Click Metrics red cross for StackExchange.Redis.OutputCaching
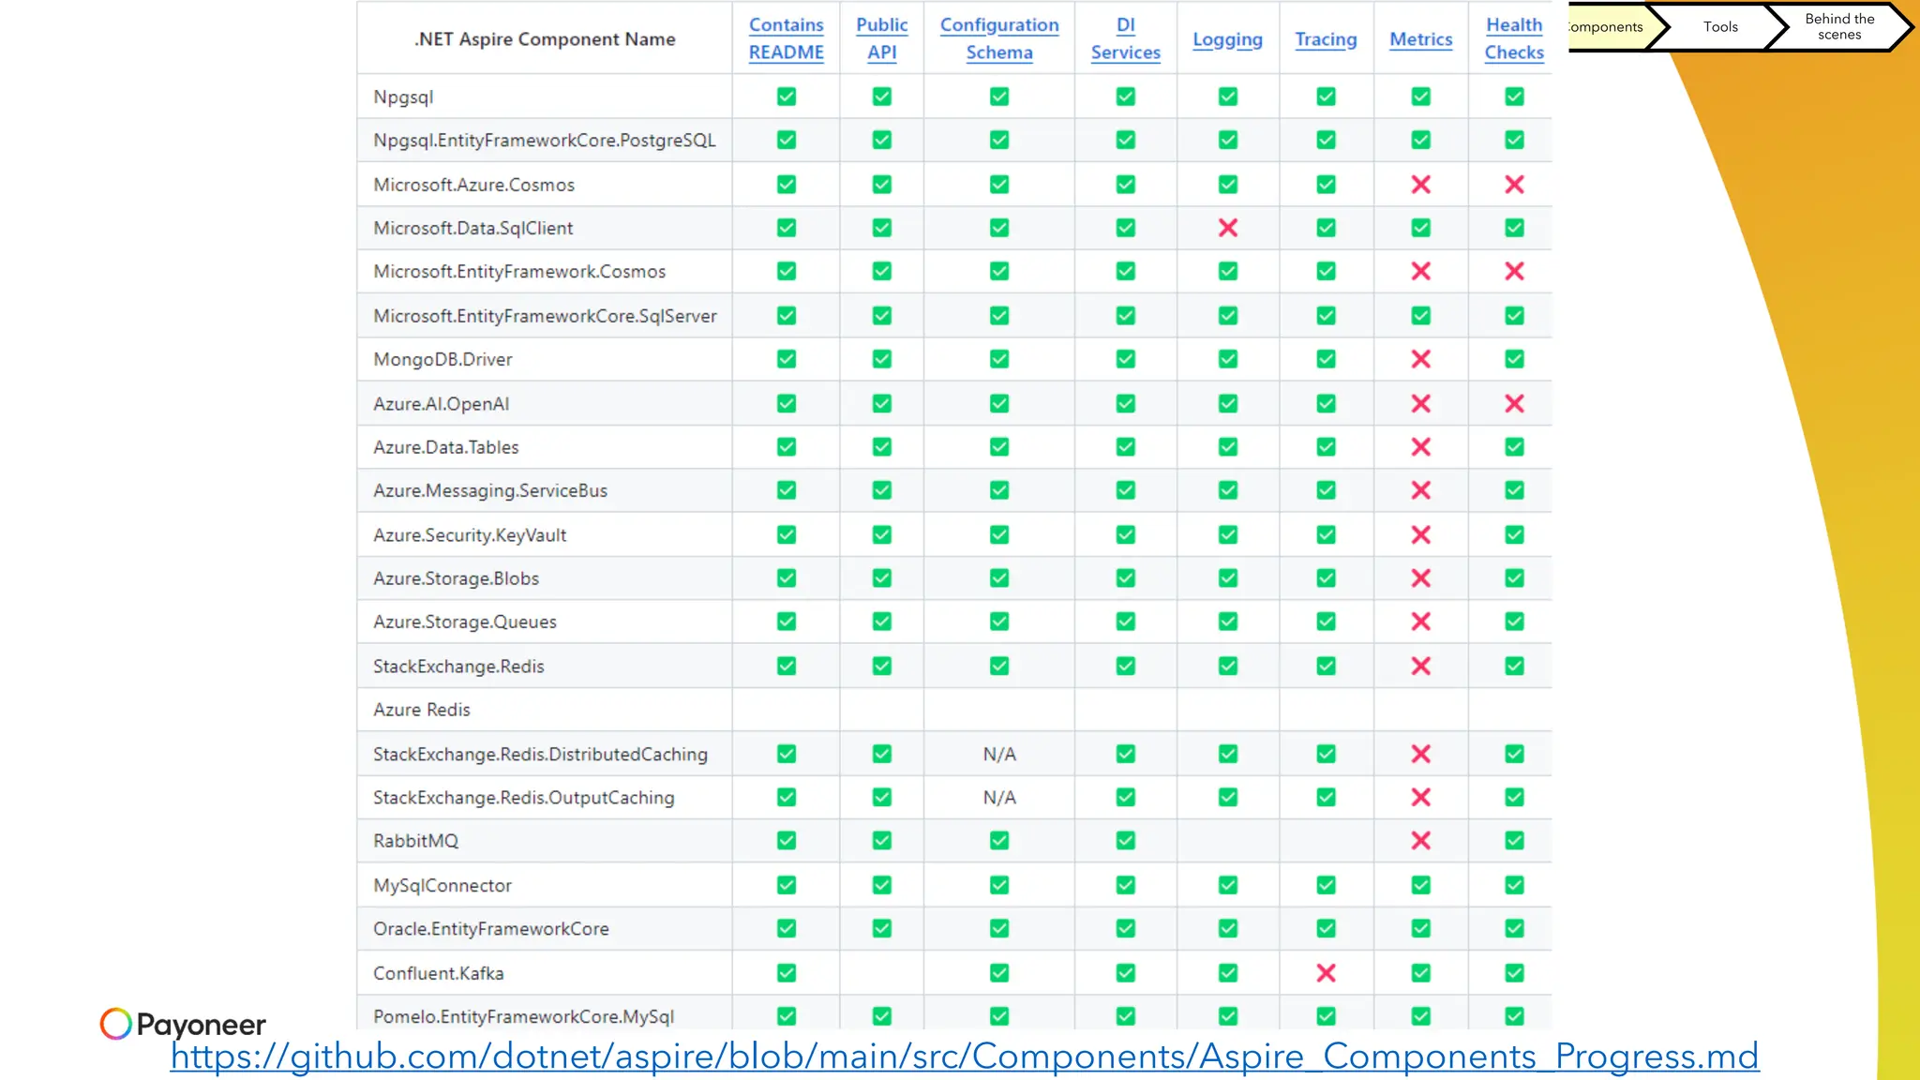 coord(1420,797)
